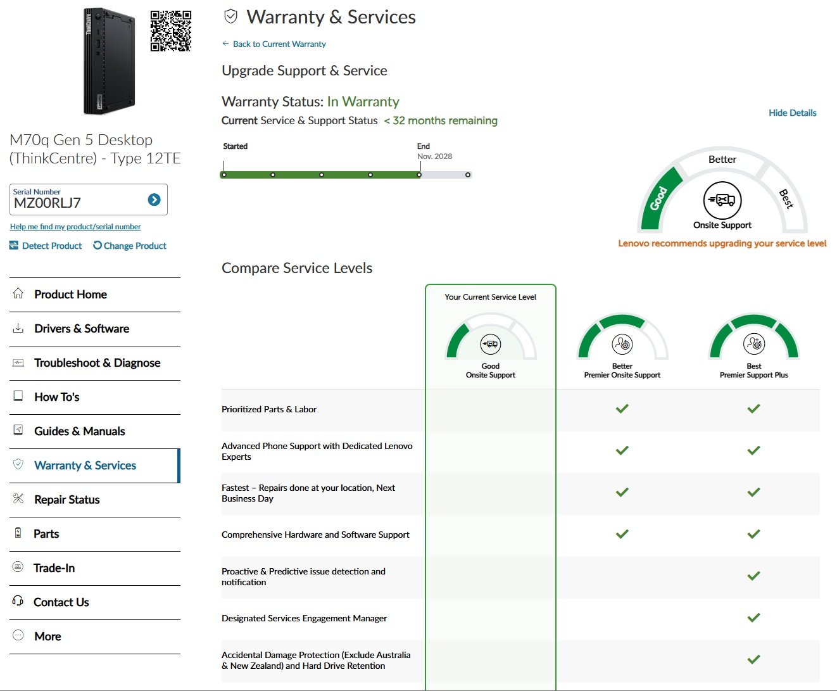
Task: Click Hide Details link
Action: point(793,113)
